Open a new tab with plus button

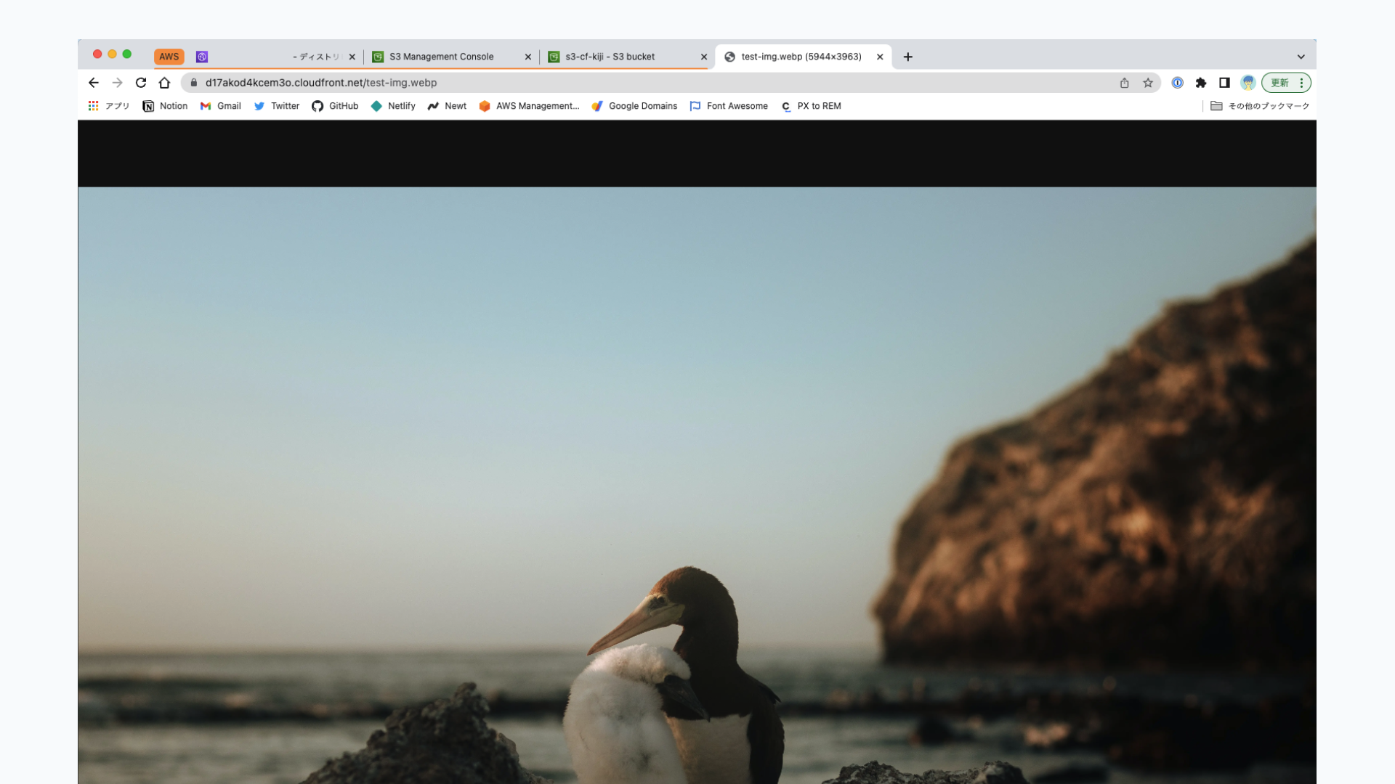[907, 57]
